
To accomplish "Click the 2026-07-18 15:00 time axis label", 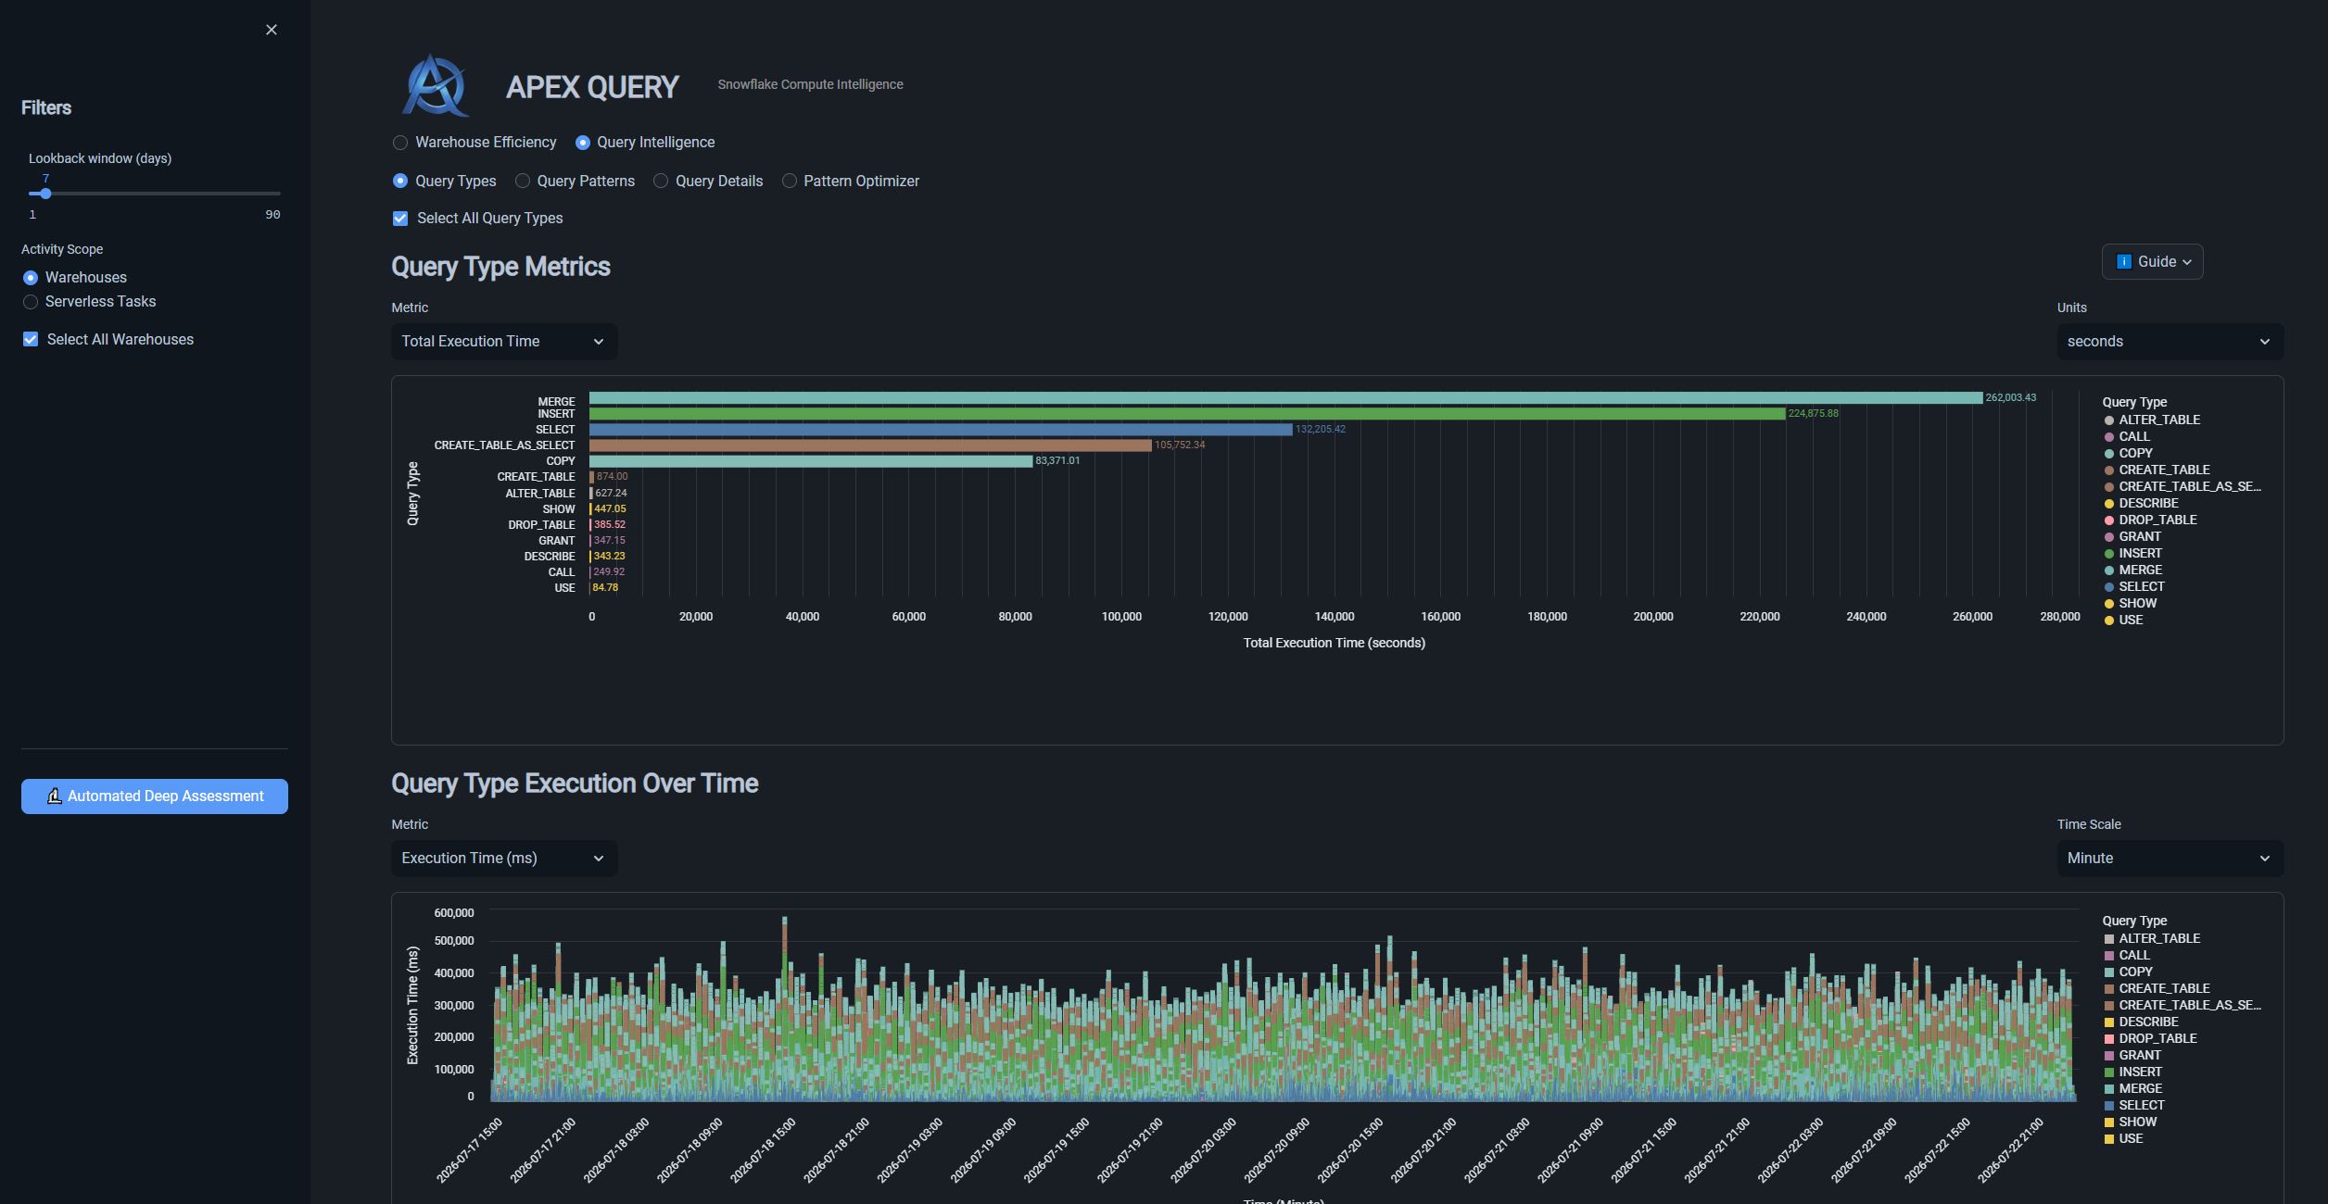I will [763, 1150].
